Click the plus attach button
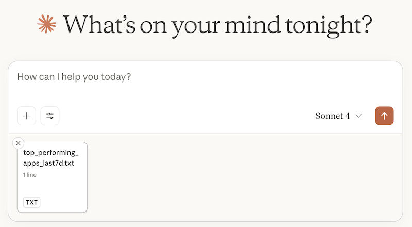Image resolution: width=412 pixels, height=227 pixels. [x=26, y=116]
